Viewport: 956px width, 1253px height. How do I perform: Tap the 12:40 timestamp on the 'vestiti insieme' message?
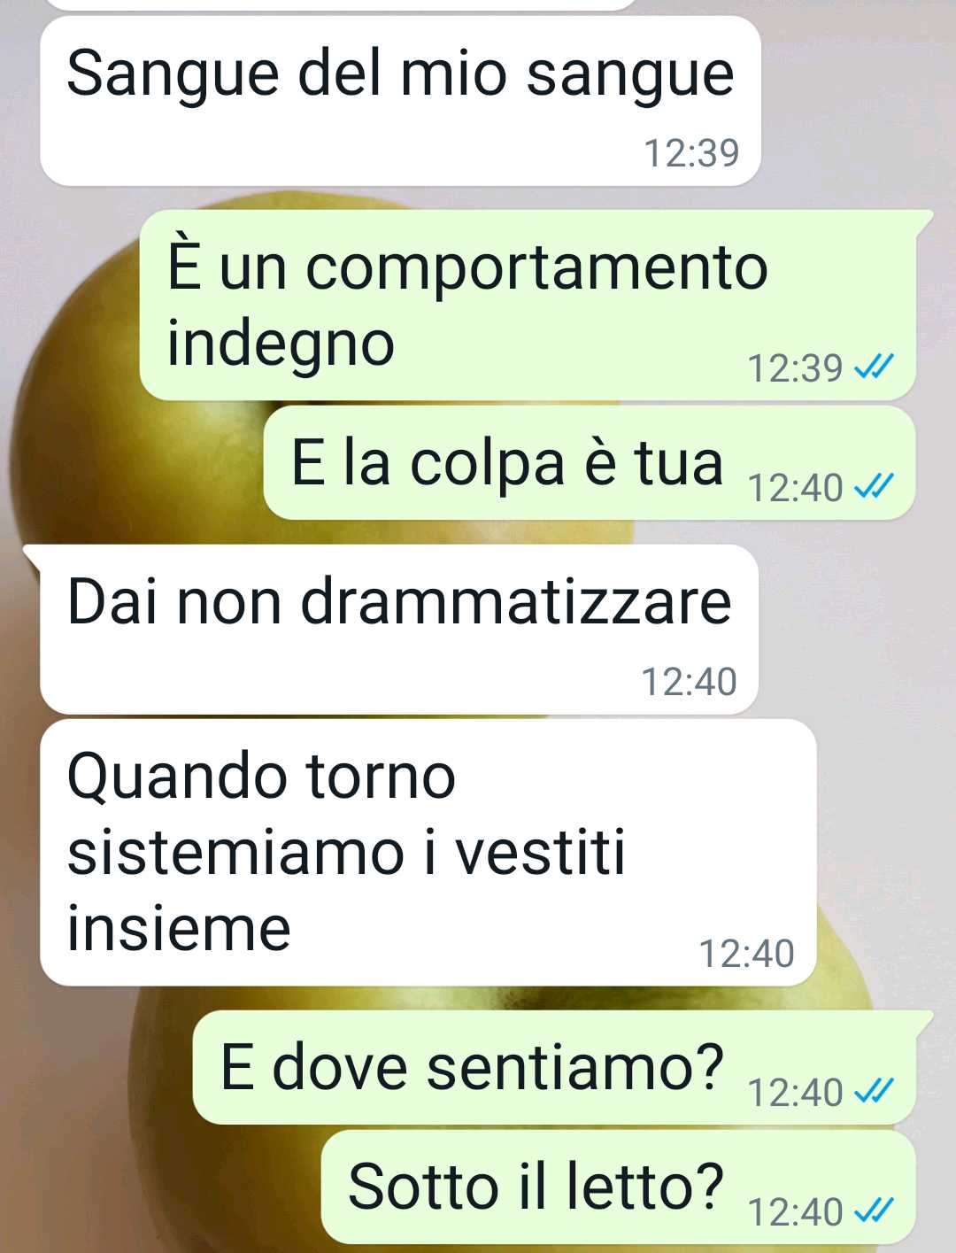[x=746, y=954]
